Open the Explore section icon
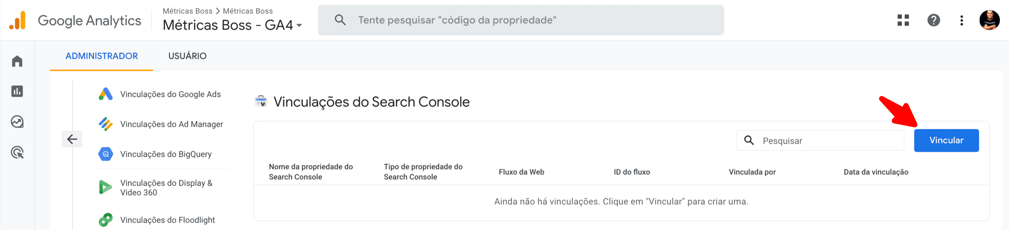Viewport: 1009px width, 230px height. (17, 122)
